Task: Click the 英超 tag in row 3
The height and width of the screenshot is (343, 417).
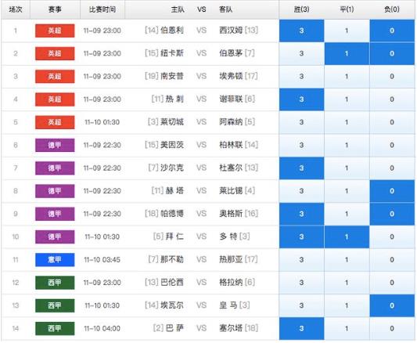Action: click(55, 77)
